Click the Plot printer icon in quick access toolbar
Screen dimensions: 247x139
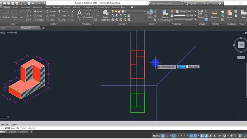point(29,3)
